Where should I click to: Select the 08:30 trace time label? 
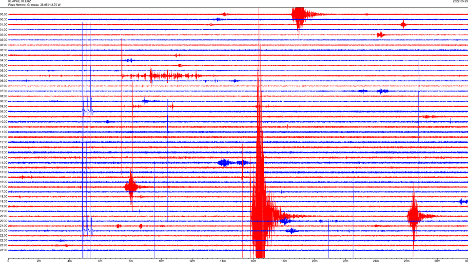point(4,101)
